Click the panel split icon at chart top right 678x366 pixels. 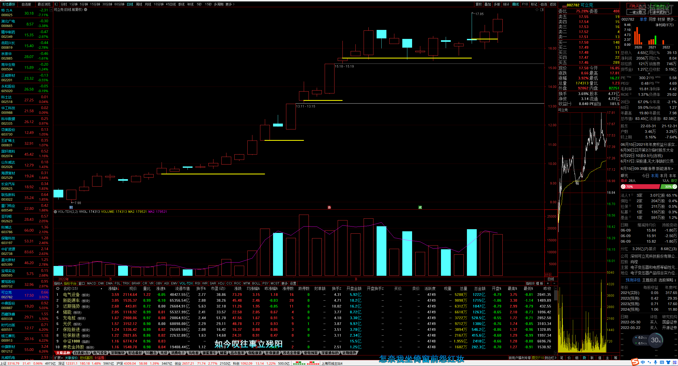(542, 10)
